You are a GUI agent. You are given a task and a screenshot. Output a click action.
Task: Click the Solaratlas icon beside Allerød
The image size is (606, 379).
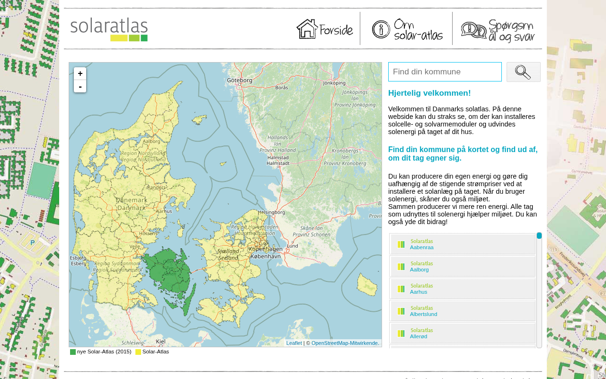pos(401,334)
